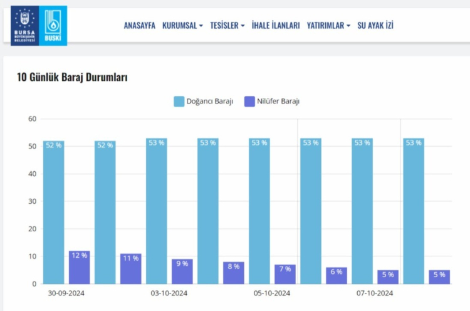Select the Nilüfer 6 % bar
Screen dimensions: 470x311
pos(337,276)
